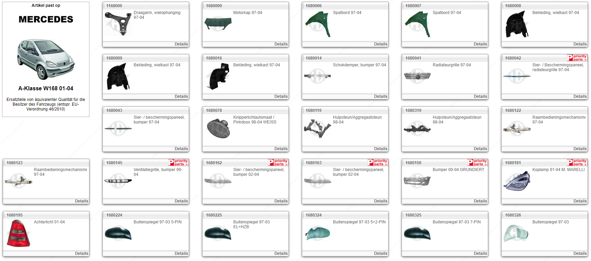Open Details for Schokdemper 1680014
Image resolution: width=591 pixels, height=261 pixels.
tap(381, 96)
